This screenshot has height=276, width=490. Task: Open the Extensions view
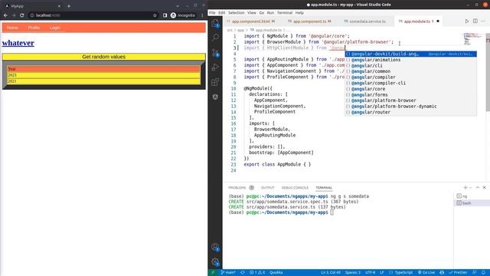(215, 82)
